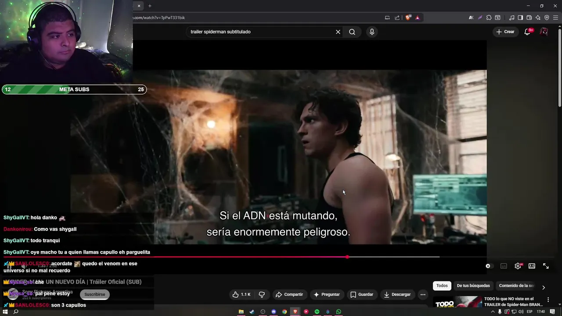The height and width of the screenshot is (316, 562).
Task: Click the META SUBS goal bar overlay
Action: tap(74, 90)
